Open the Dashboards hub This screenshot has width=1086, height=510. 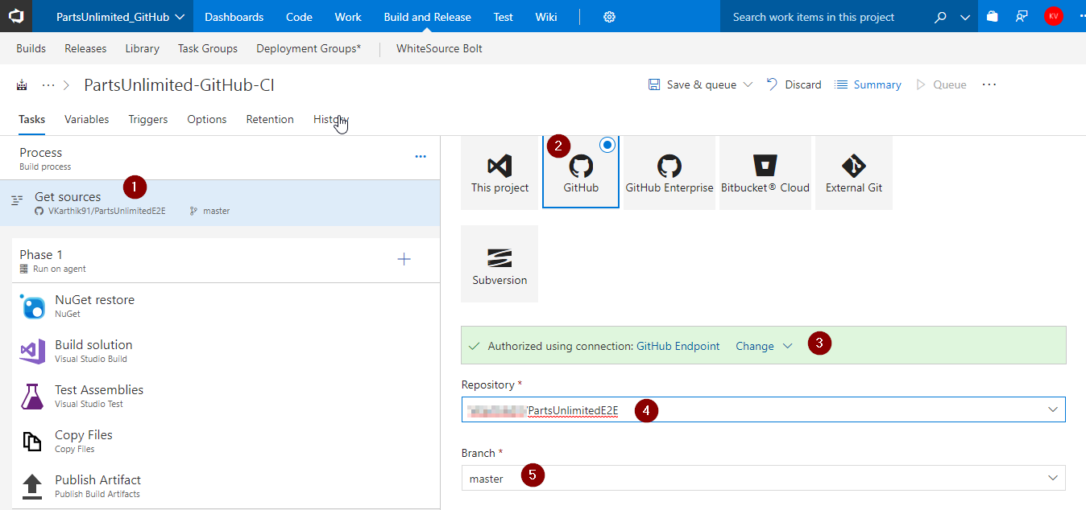point(234,17)
